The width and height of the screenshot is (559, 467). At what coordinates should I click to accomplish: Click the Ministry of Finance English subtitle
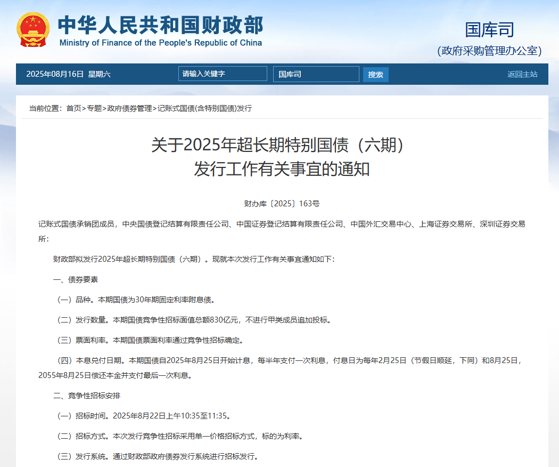pyautogui.click(x=160, y=43)
